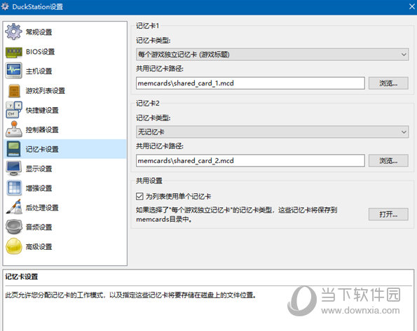Viewport: 417px width, 331px height.
Task: Click the 打开 memcards directory button
Action: point(388,214)
